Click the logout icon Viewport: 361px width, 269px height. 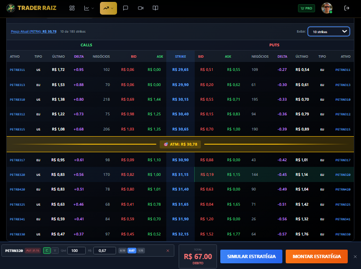point(347,8)
